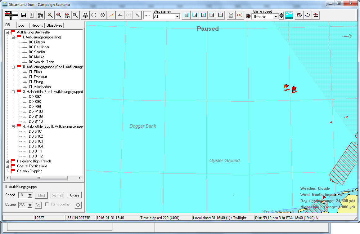This screenshot has width=360, height=234.
Task: Select DD V100 in the tree
Action: [36, 112]
